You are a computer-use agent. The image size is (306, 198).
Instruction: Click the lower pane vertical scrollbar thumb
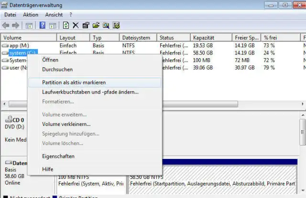coord(303,132)
